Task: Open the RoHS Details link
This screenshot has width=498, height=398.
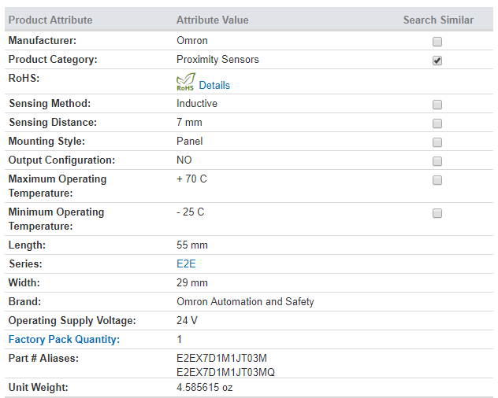Action: coord(214,85)
